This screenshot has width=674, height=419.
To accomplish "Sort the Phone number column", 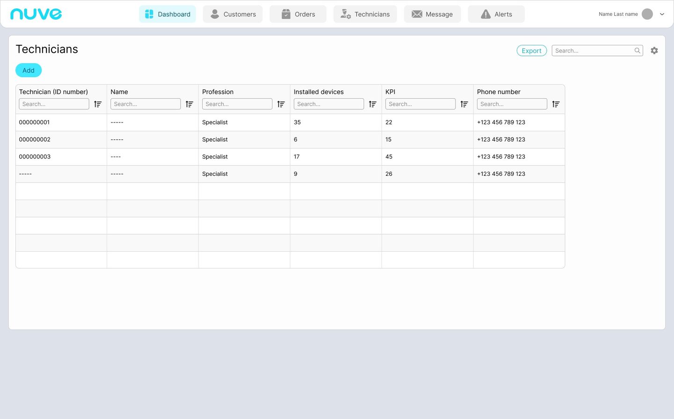I will [556, 104].
